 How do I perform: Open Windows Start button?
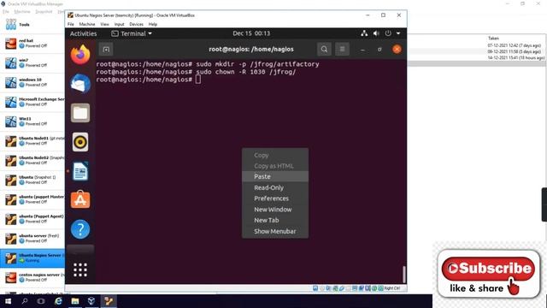(x=8, y=301)
